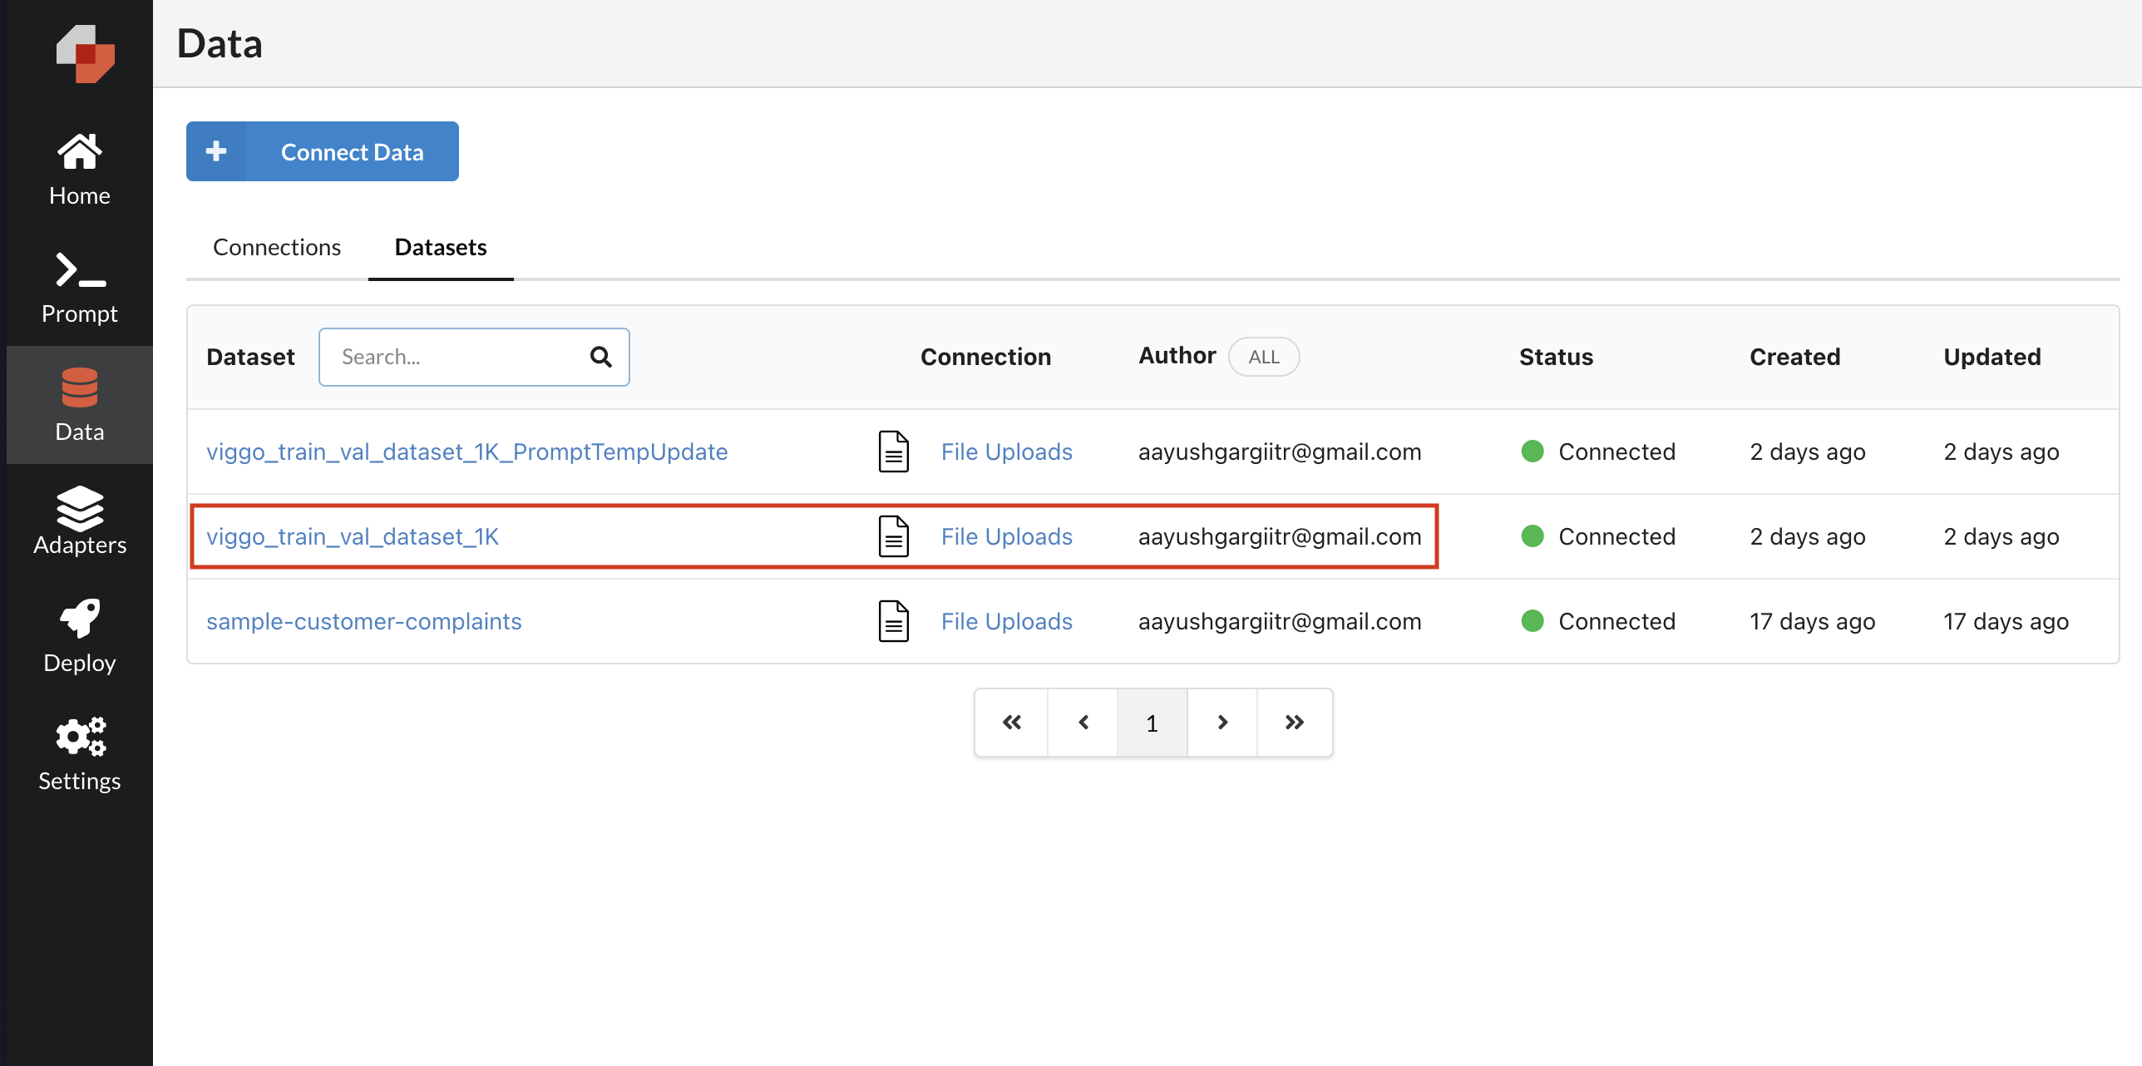
Task: Click Connect Data button label
Action: (353, 152)
